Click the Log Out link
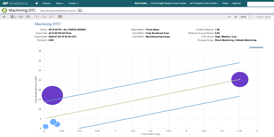 point(236,3)
